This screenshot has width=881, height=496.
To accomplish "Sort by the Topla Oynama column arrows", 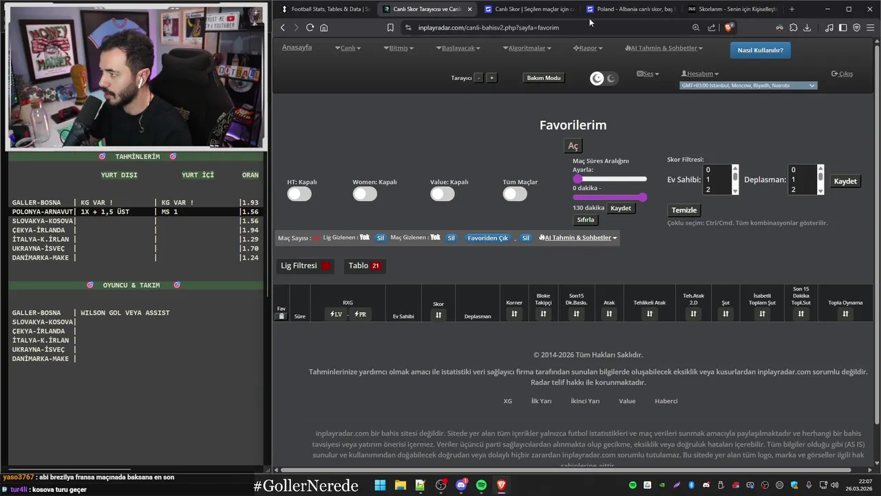I will coord(845,313).
